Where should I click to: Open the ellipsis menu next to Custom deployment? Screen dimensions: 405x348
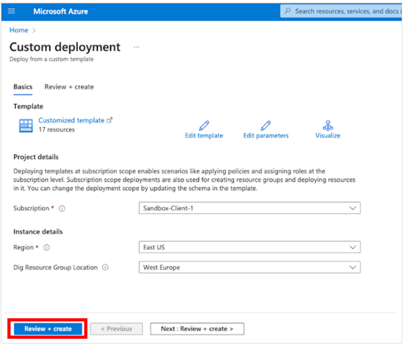[137, 47]
